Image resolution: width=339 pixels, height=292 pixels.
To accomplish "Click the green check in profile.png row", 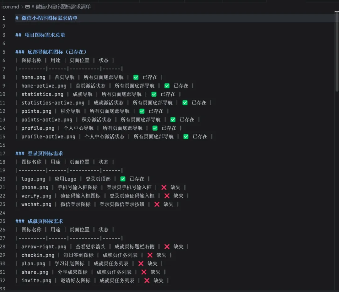I will (x=155, y=128).
